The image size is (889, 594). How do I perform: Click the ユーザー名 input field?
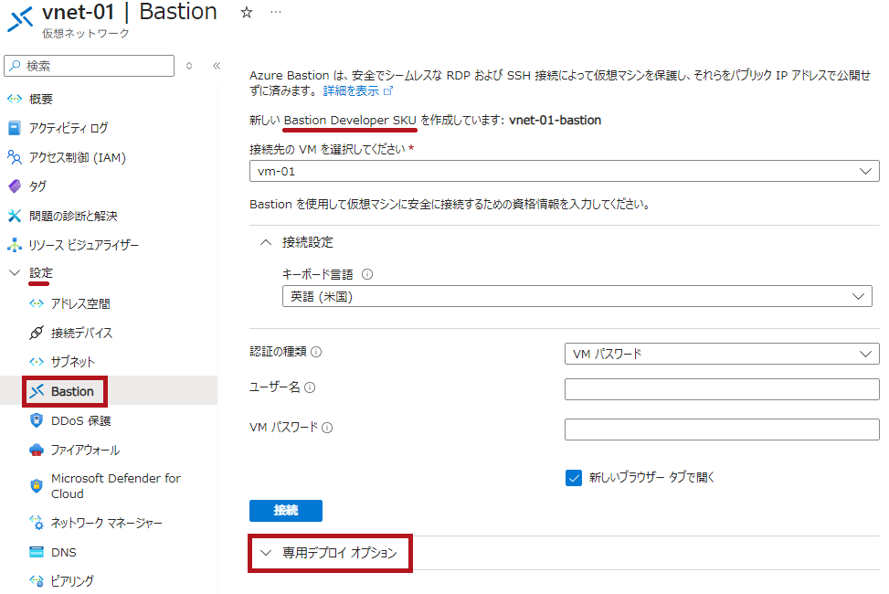722,389
